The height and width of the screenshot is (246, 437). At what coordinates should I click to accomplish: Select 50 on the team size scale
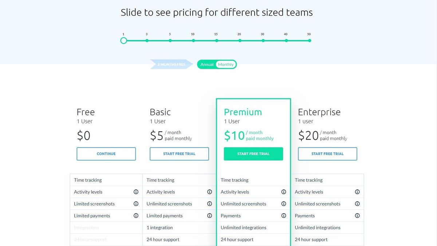pyautogui.click(x=309, y=40)
